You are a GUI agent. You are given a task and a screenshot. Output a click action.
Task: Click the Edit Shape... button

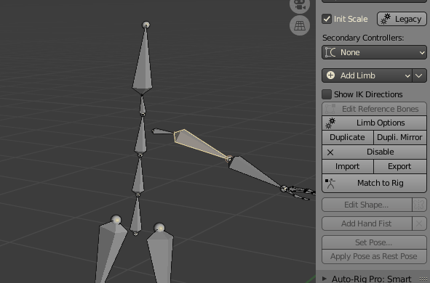(367, 205)
